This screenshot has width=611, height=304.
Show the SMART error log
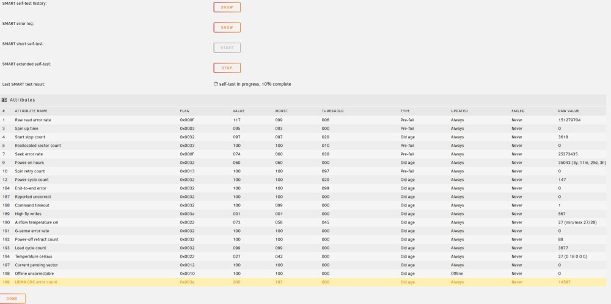click(x=227, y=27)
